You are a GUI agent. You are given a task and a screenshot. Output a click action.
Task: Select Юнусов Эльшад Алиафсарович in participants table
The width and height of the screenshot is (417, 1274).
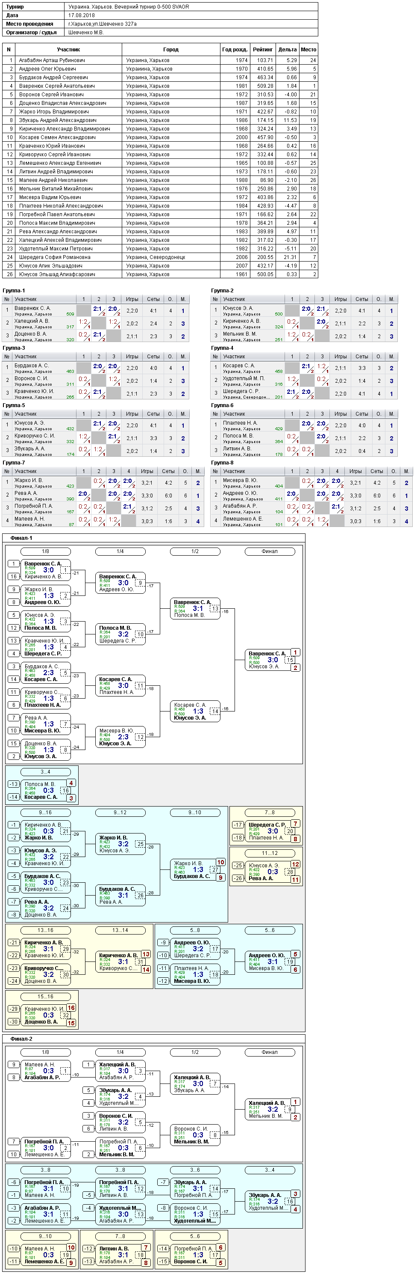coord(160,274)
